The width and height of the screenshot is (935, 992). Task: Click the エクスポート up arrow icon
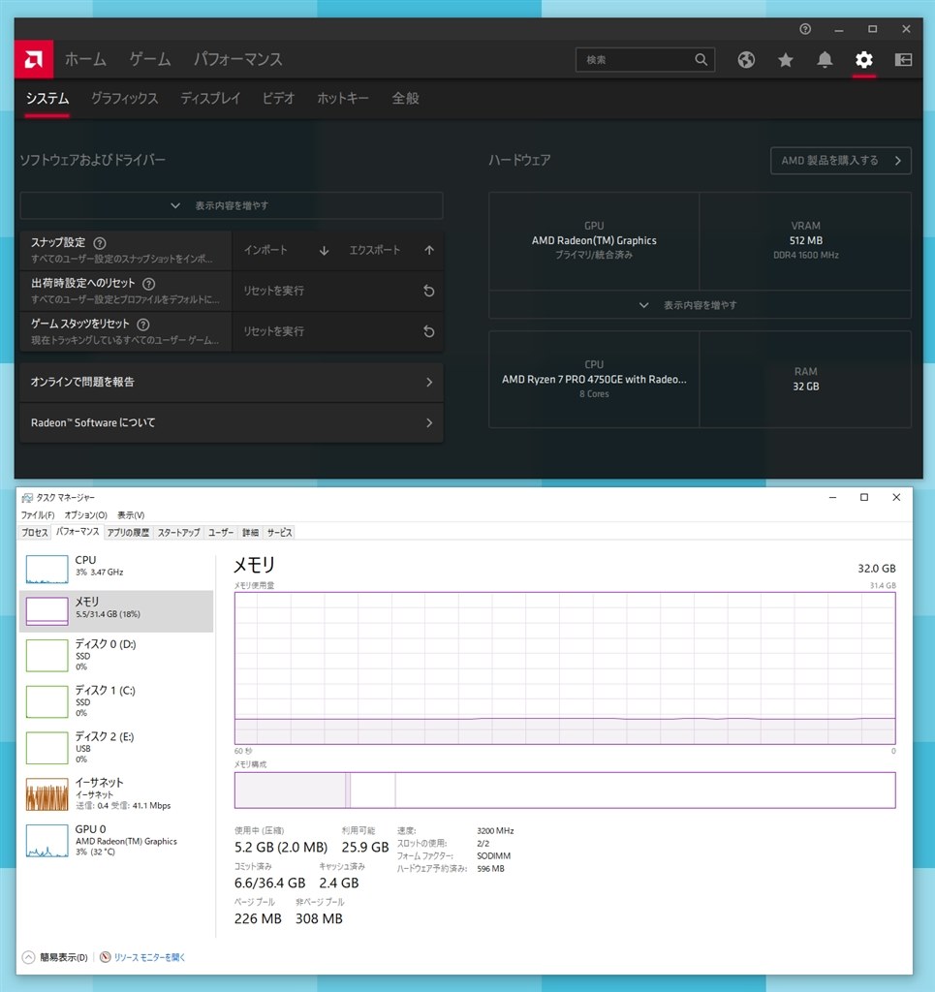point(429,251)
